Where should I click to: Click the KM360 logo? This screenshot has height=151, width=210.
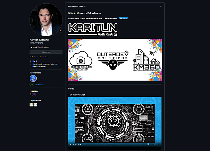(x=147, y=60)
